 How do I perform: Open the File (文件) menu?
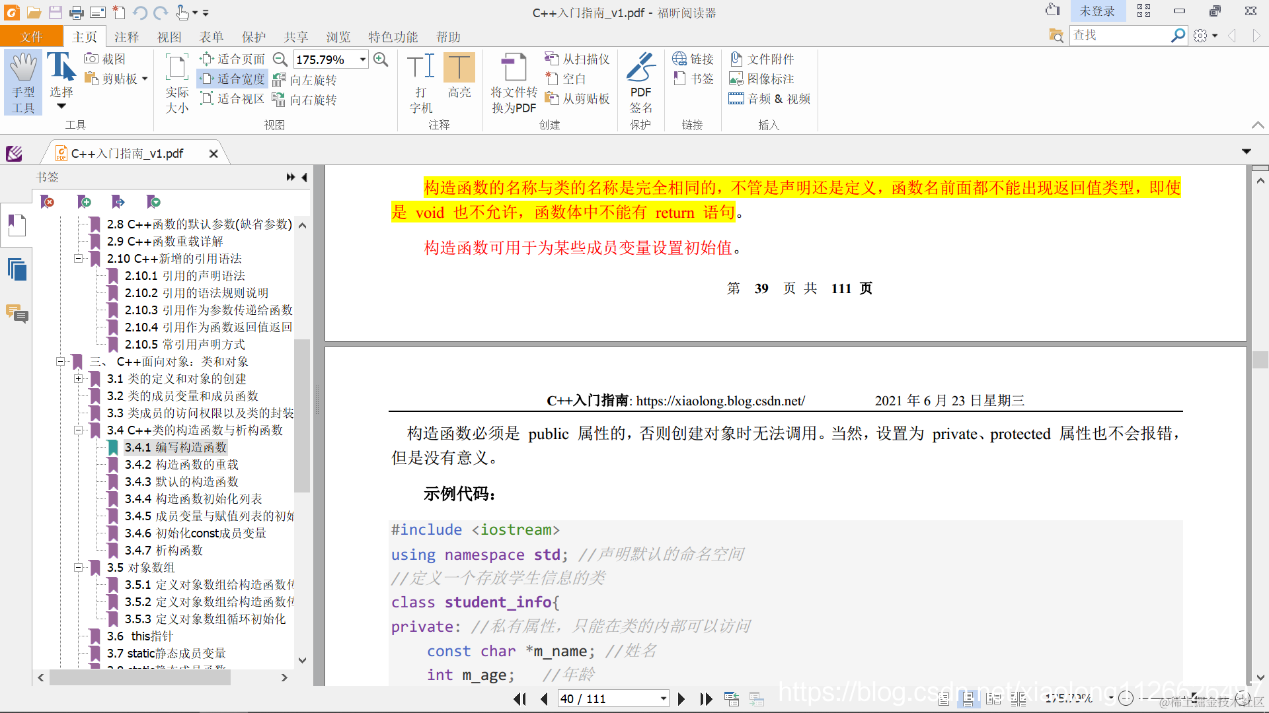click(x=31, y=37)
